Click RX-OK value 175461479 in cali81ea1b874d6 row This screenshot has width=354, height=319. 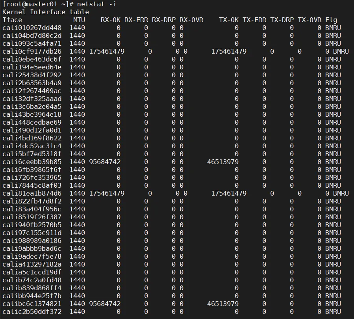point(107,194)
